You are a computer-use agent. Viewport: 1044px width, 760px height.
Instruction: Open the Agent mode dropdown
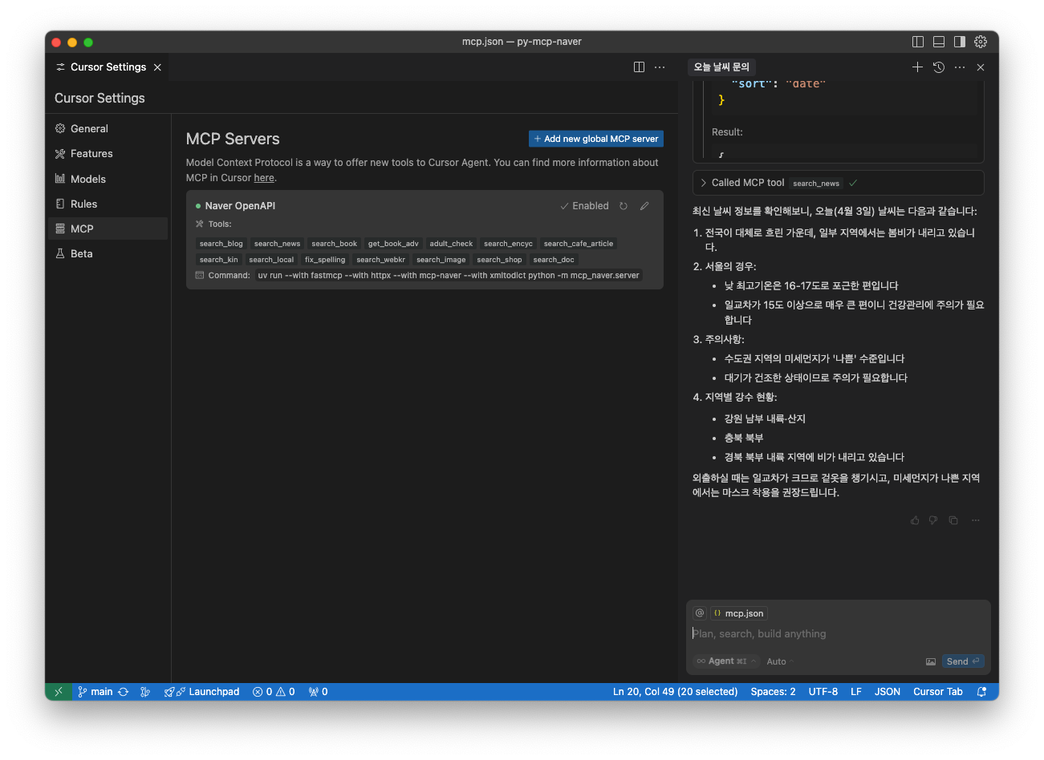727,661
